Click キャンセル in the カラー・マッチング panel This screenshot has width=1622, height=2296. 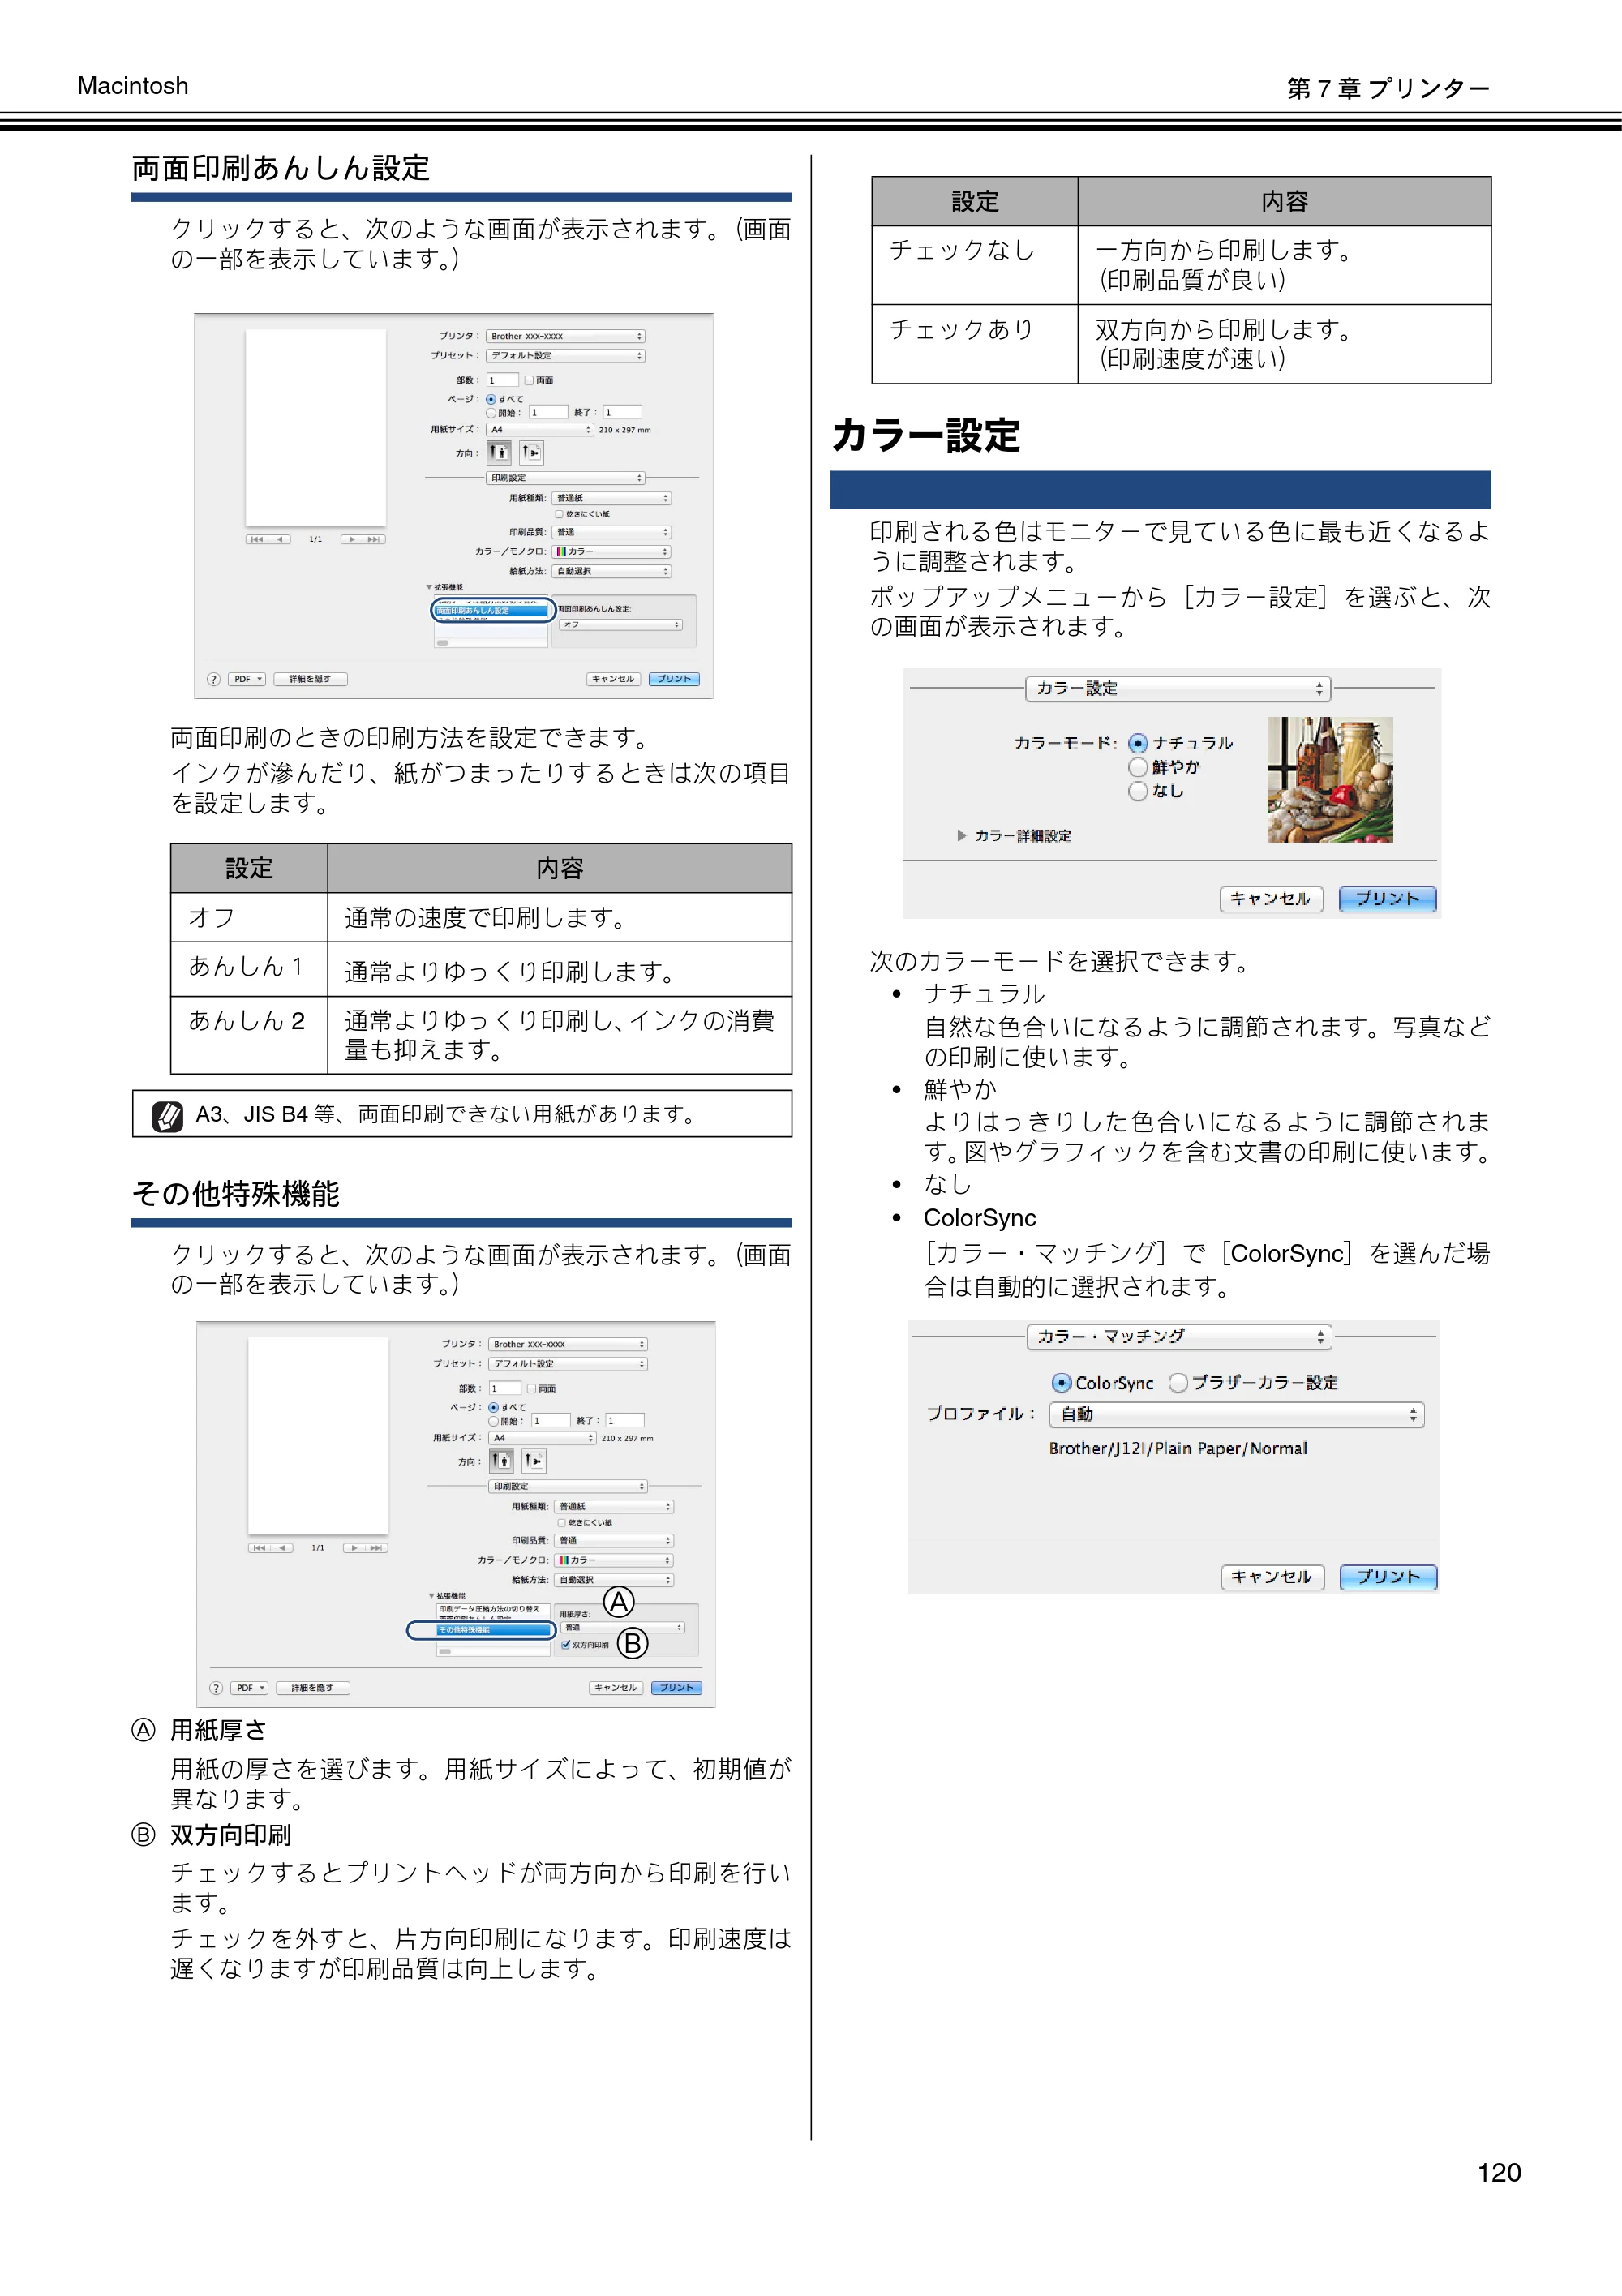[x=1272, y=1577]
